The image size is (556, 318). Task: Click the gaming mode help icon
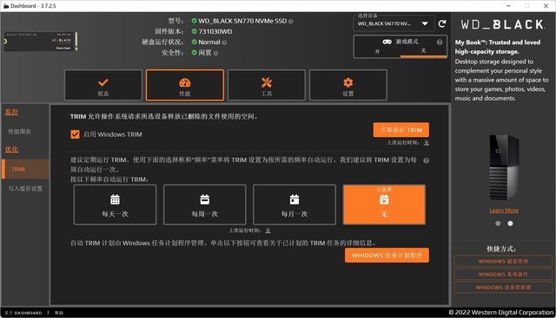point(440,42)
